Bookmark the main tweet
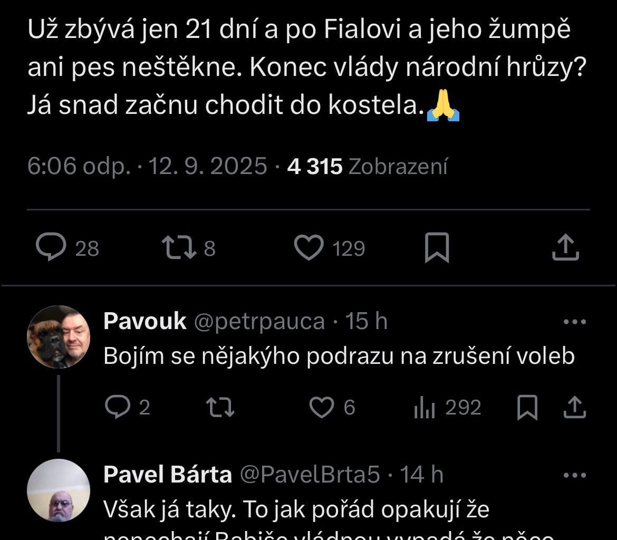 coord(438,247)
